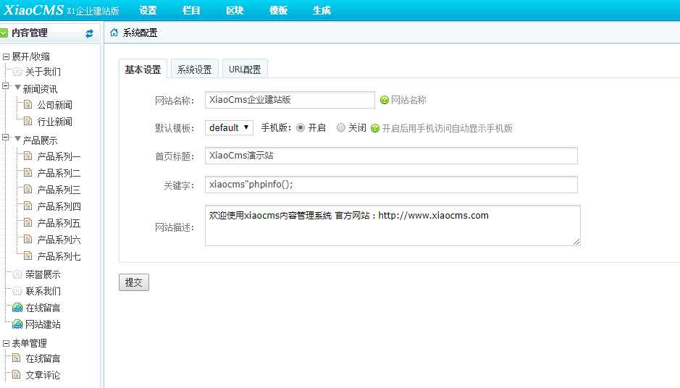Click the page icon for 产品系列一
Image resolution: width=680 pixels, height=388 pixels.
coord(28,156)
